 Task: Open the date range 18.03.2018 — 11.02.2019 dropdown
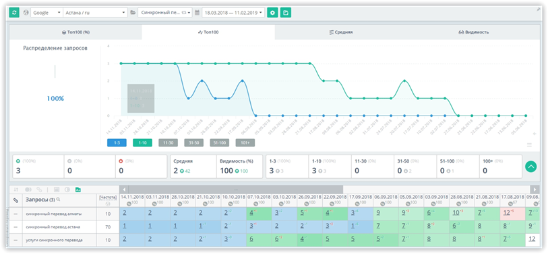click(233, 13)
